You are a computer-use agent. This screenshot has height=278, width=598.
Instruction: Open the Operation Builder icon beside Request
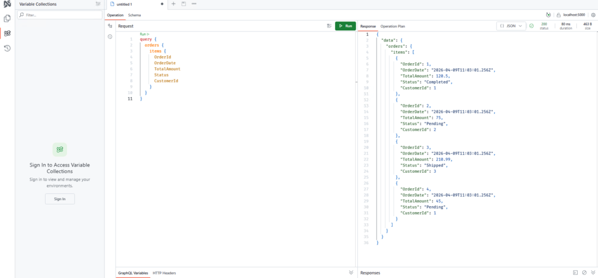[x=110, y=26]
